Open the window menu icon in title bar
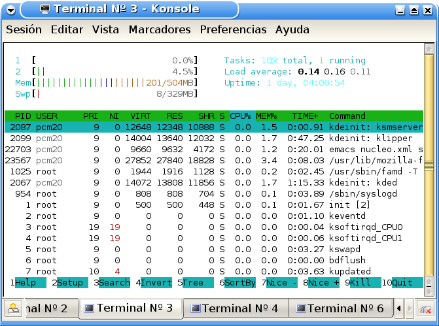 pyautogui.click(x=11, y=10)
